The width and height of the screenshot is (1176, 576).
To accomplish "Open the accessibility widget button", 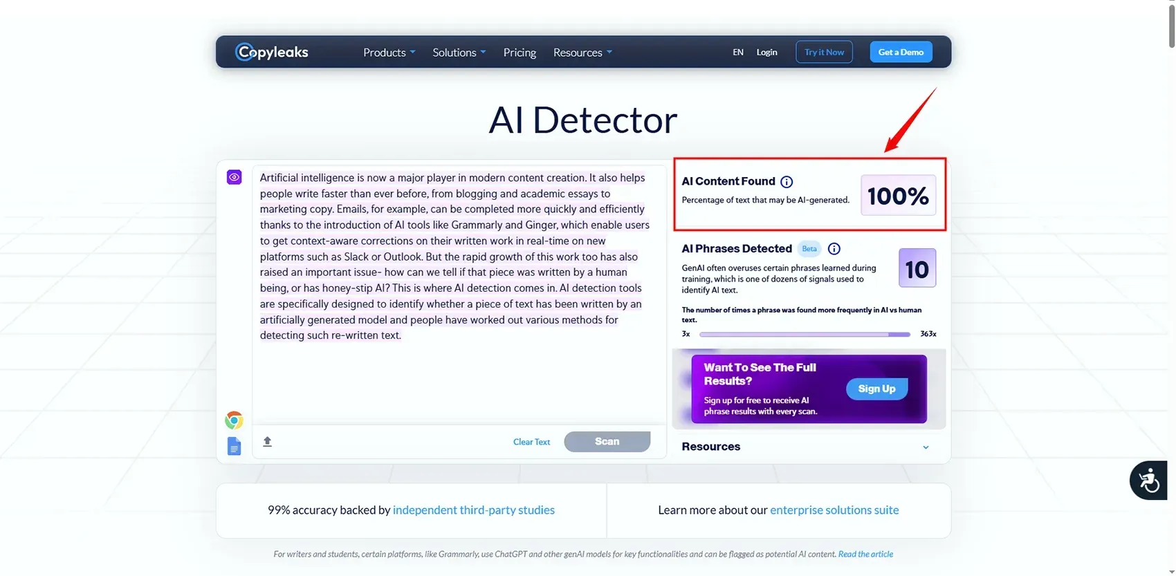I will 1148,480.
